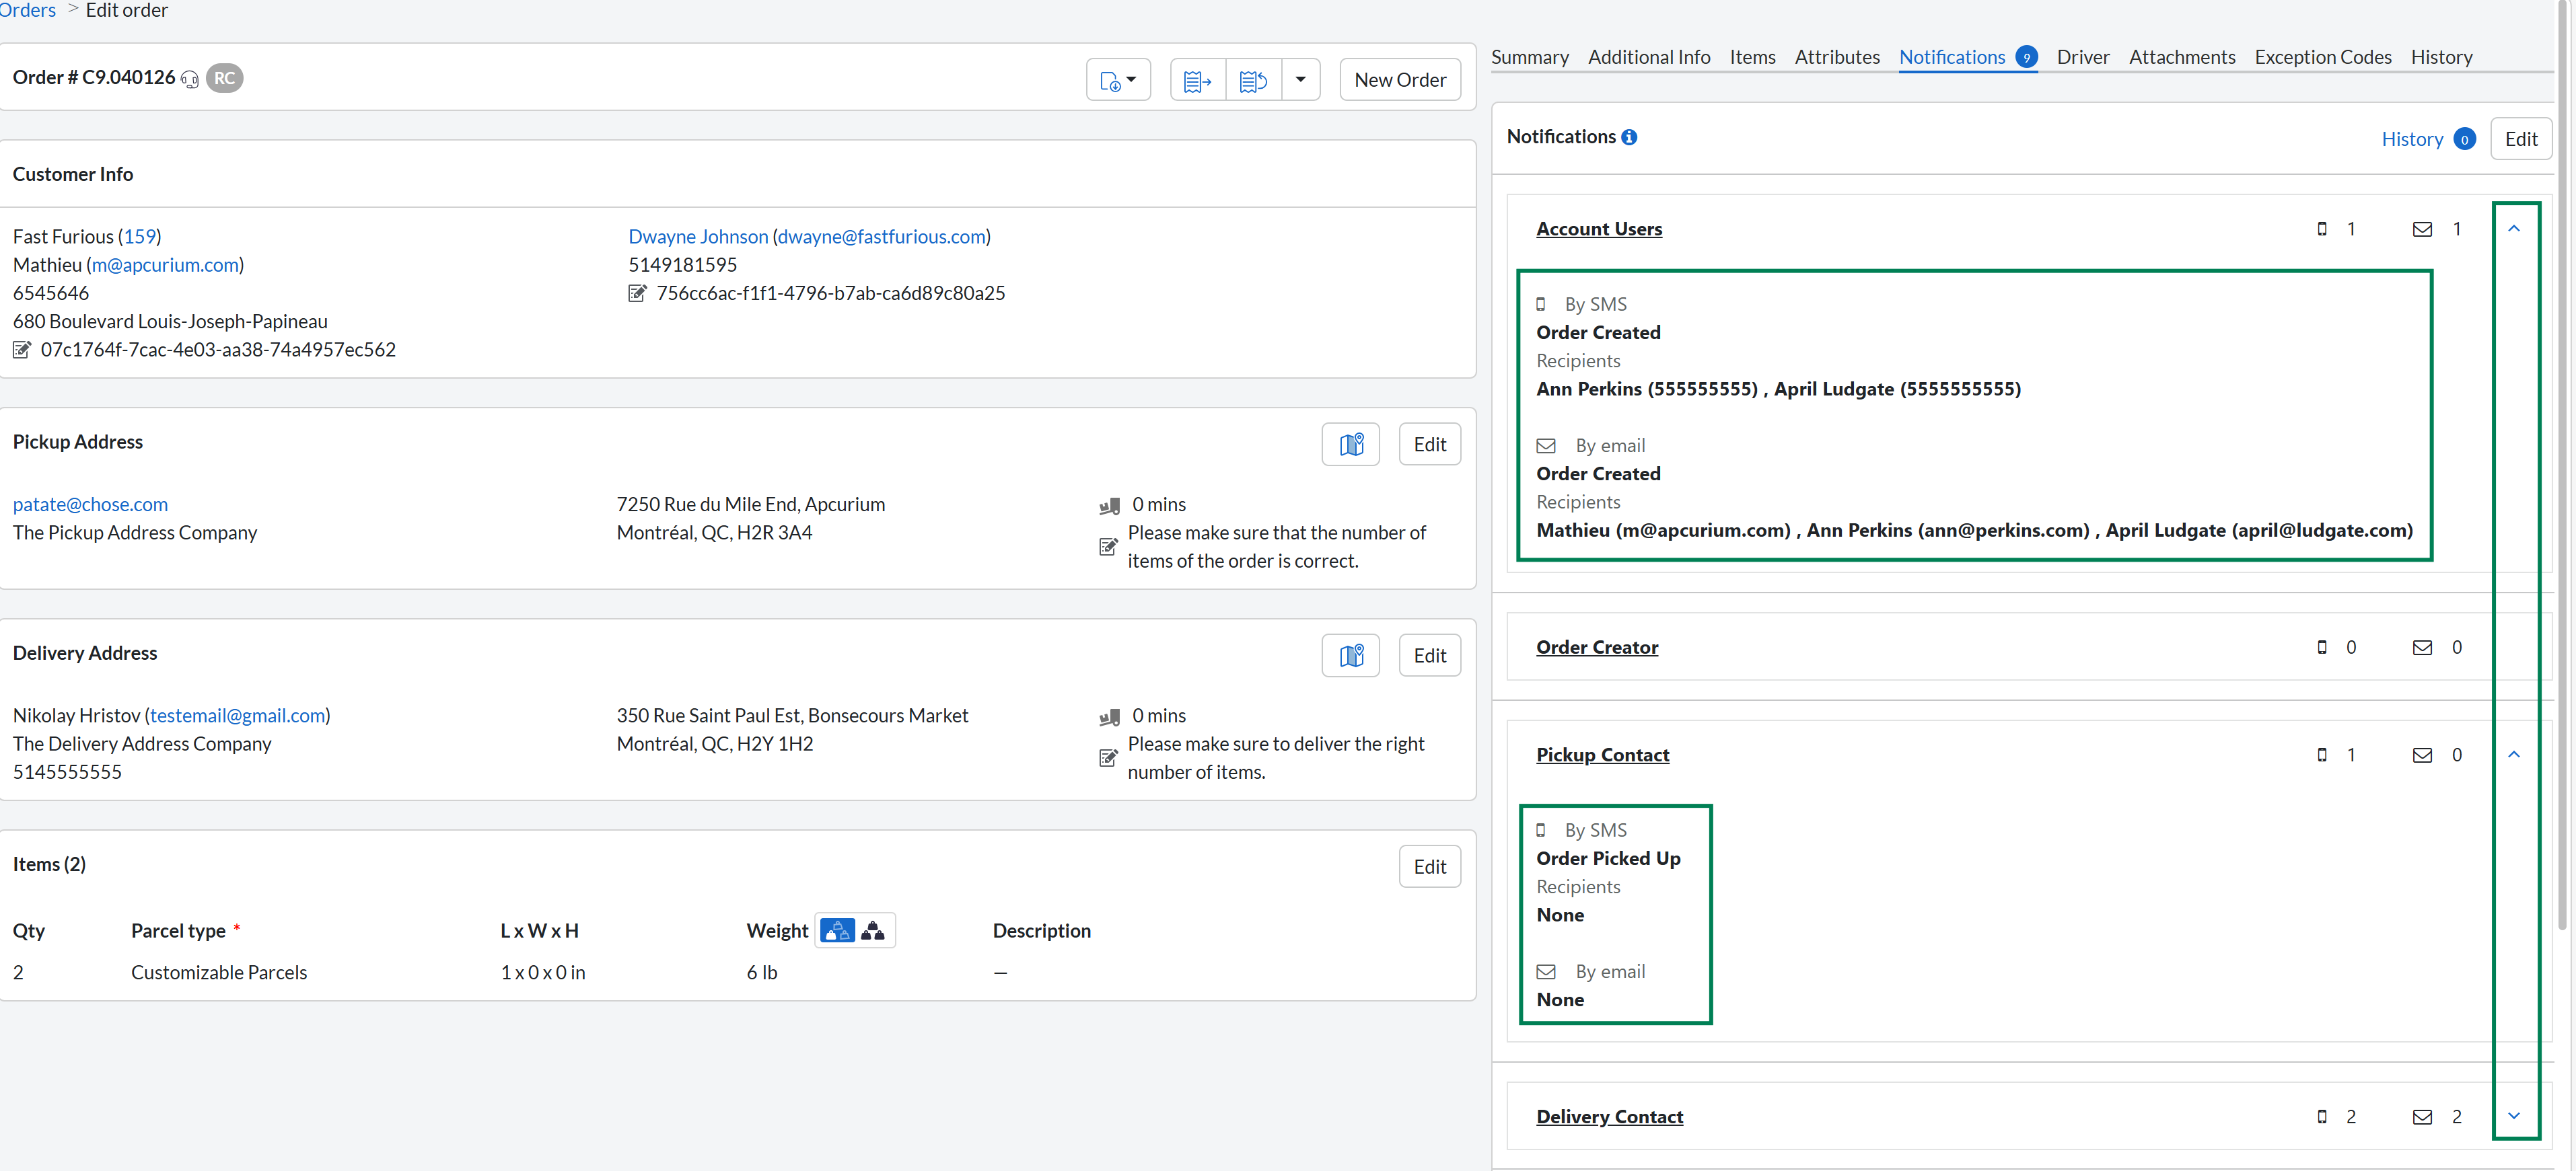Screen dimensions: 2576x1171
Task: Click the info icon beside the Notifications heading
Action: pos(1629,137)
